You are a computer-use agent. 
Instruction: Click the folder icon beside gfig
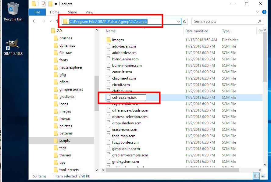click(55, 75)
